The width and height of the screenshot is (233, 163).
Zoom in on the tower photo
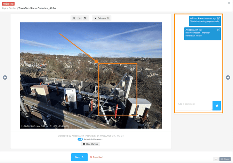click(x=74, y=18)
